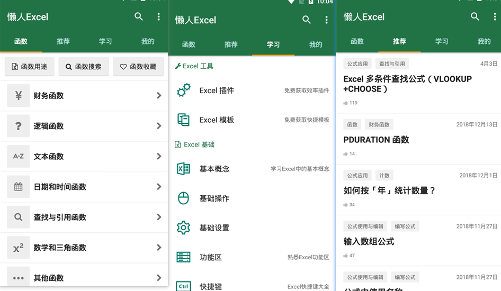501x291 pixels.
Task: Open the three-dot menu in the right screen
Action: [495, 16]
